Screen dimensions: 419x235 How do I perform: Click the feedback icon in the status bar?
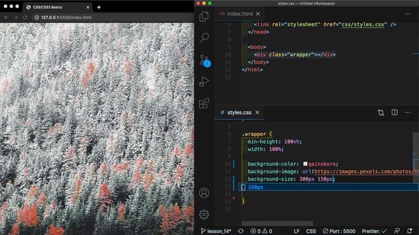pyautogui.click(x=397, y=231)
